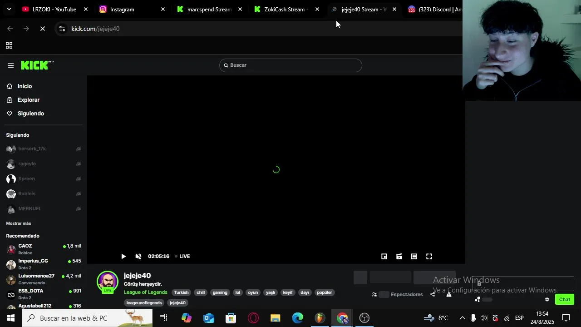This screenshot has height=327, width=581.
Task: Open recommended channel Agustabell212
Action: point(44,306)
